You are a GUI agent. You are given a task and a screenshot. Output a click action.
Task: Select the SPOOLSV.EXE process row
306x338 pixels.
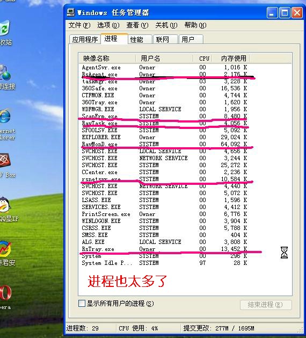(x=164, y=130)
